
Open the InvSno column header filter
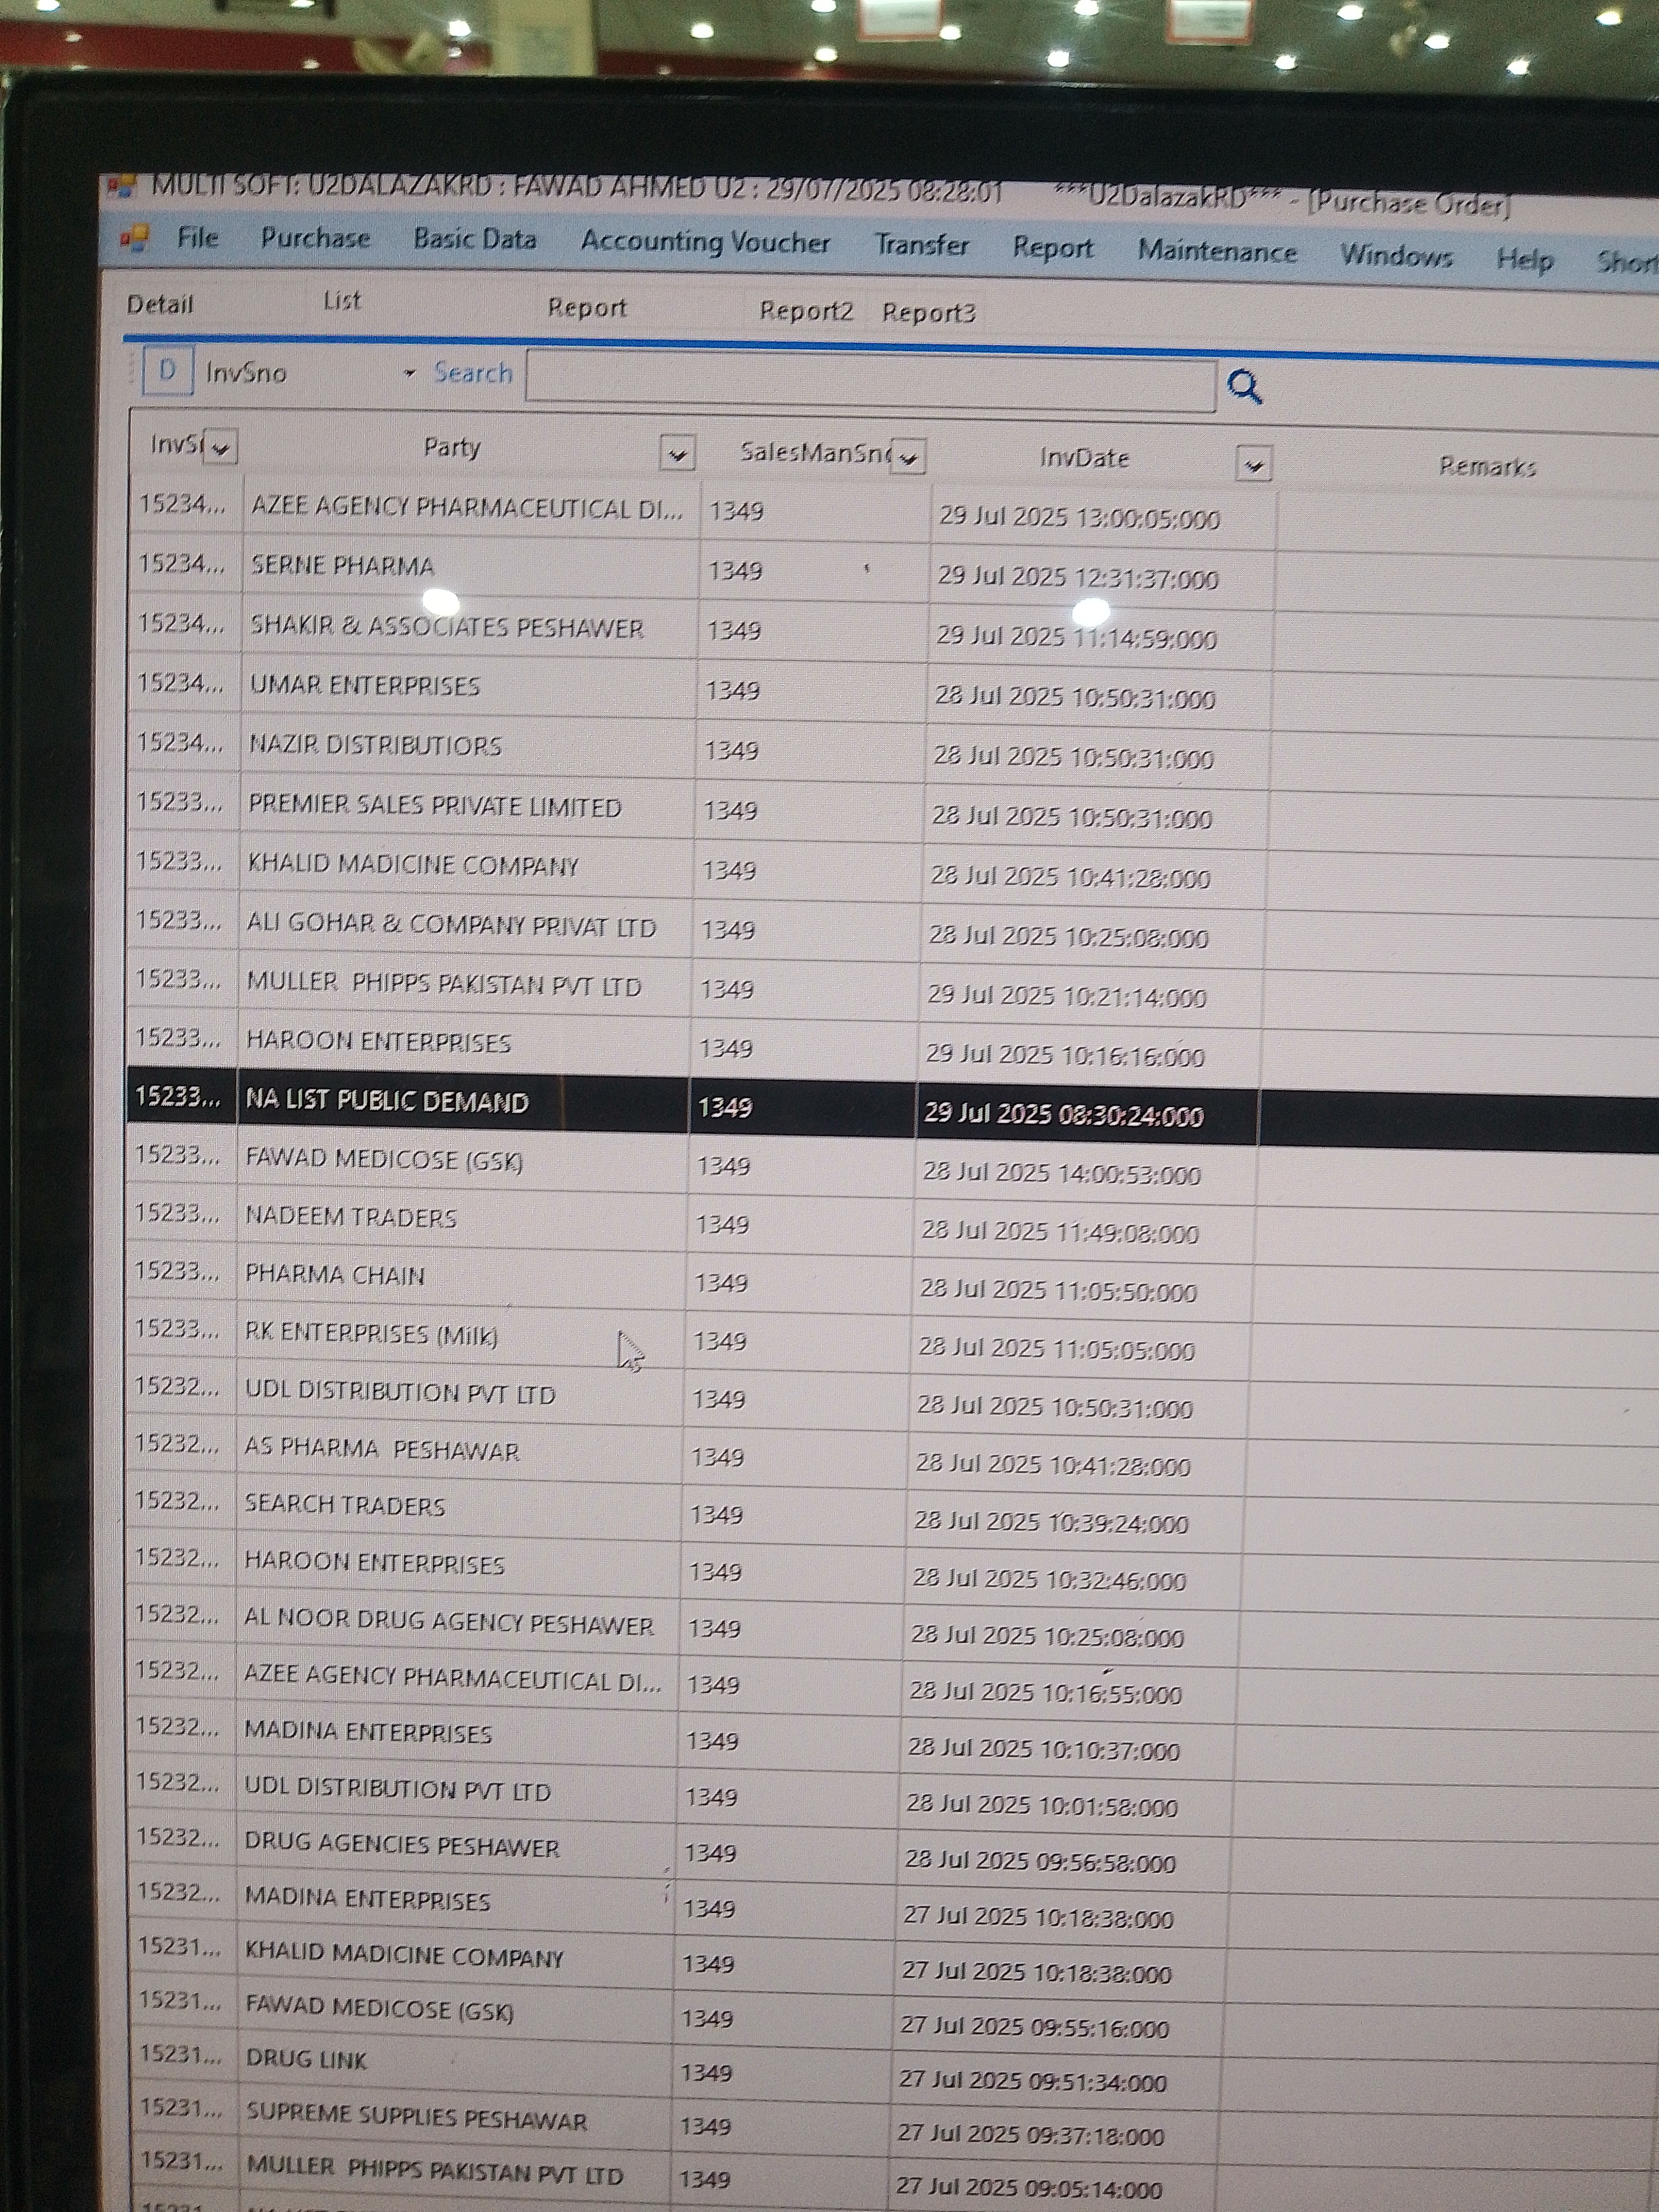tap(221, 447)
